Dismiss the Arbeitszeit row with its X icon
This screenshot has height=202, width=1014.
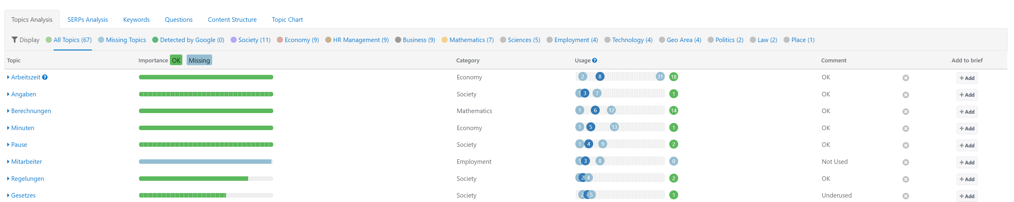[905, 78]
